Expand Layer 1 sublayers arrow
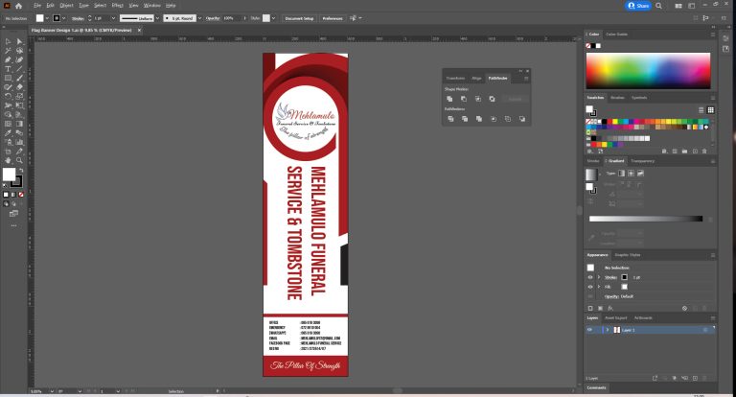 tap(607, 329)
